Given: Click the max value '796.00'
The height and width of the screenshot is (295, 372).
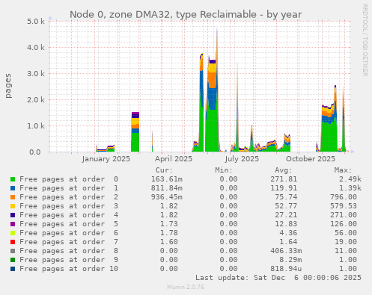Looking at the screenshot, I should pyautogui.click(x=344, y=197).
